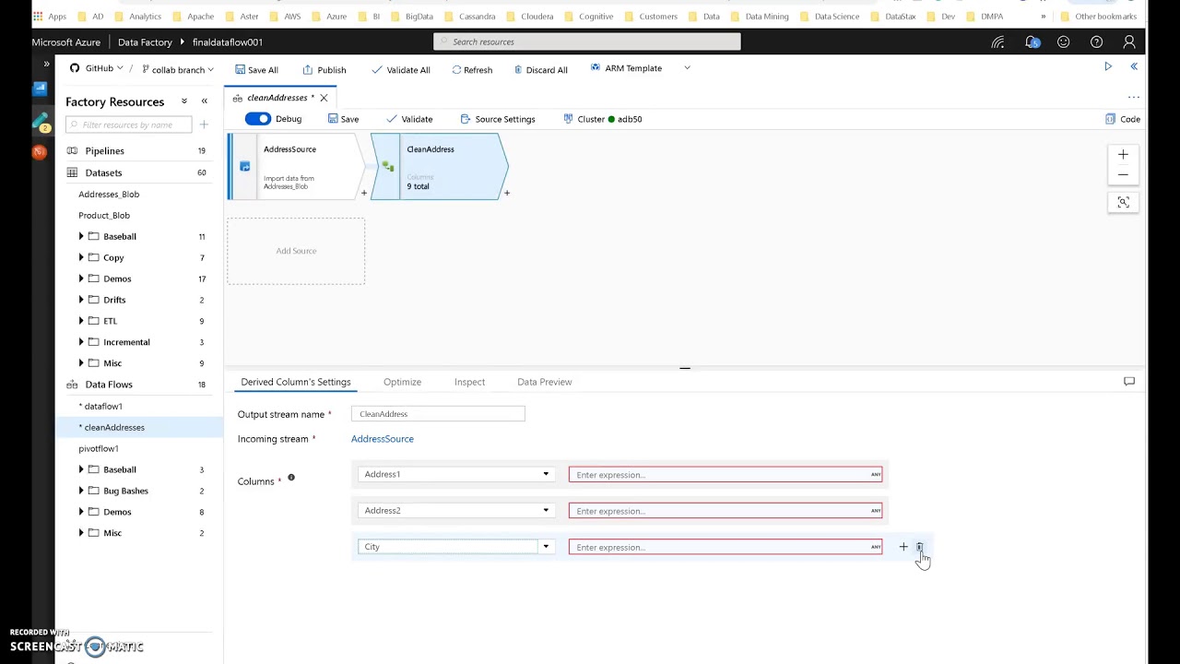
Task: Zoom in on the data flow canvas
Action: click(x=1123, y=155)
